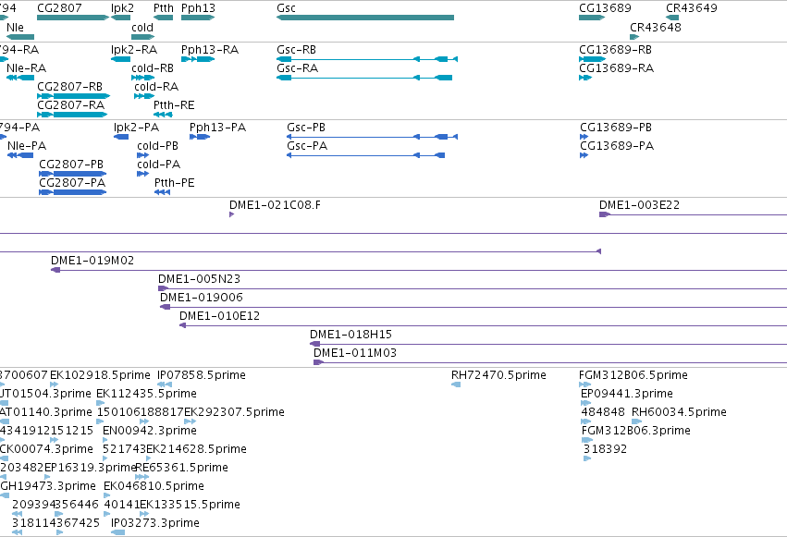Select the CR43649 gene glyph
The width and height of the screenshot is (787, 537).
click(x=672, y=18)
